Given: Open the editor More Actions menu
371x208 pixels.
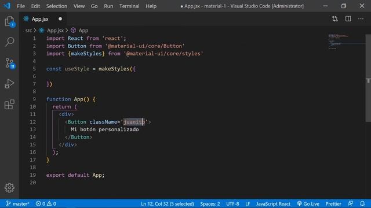Looking at the screenshot, I should coord(361,19).
